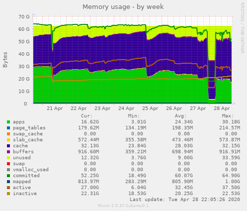
Task: Click the '21 Apr' x-axis label
Action: tap(55, 108)
